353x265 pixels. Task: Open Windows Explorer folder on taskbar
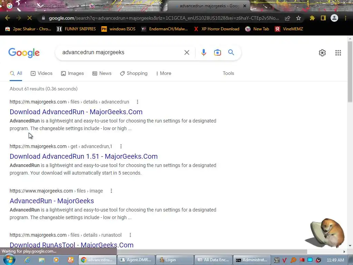42,260
